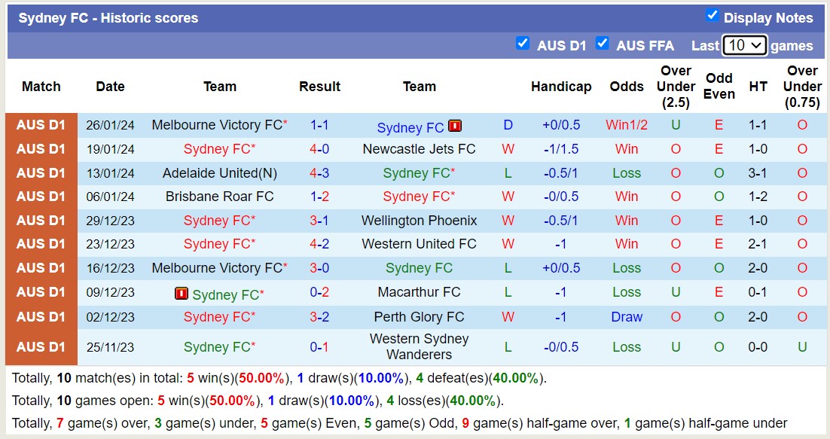Click the red card icon beside Sydney FC on 26/01/24
This screenshot has height=439, width=830.
455,126
